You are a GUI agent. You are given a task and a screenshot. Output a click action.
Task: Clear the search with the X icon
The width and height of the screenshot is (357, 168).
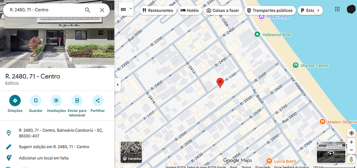102,10
